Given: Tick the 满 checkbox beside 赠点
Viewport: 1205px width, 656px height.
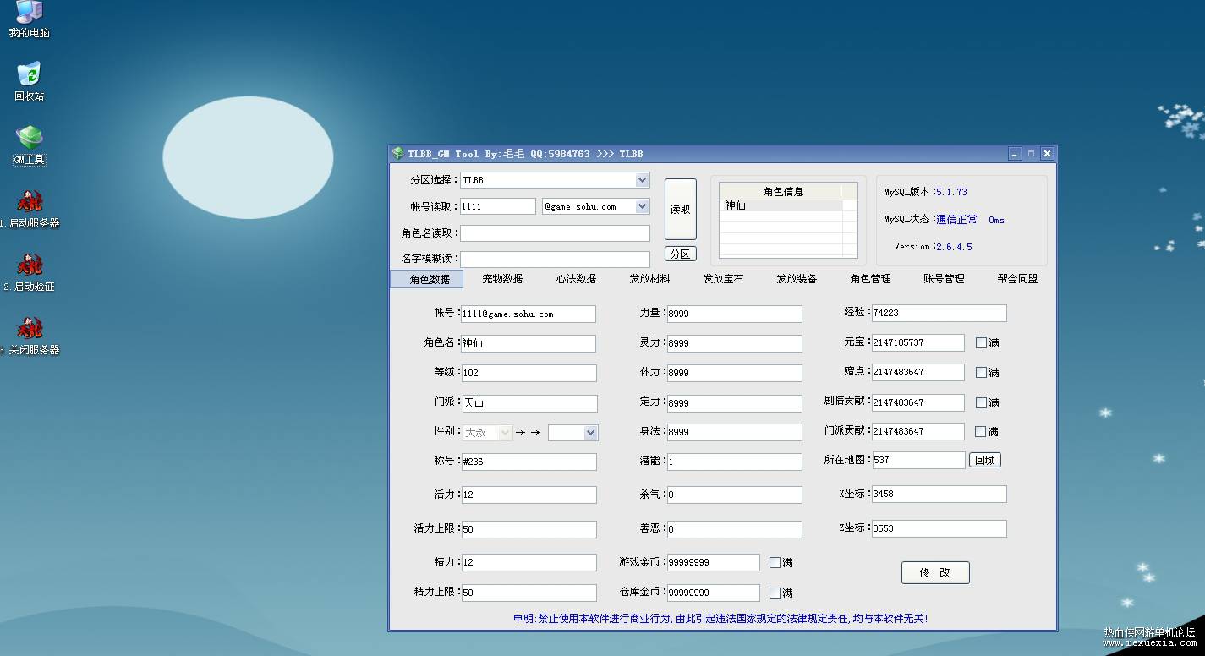Looking at the screenshot, I should point(981,373).
